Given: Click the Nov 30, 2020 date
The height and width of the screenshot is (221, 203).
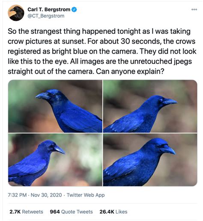Looking at the screenshot, I should [x=46, y=195].
